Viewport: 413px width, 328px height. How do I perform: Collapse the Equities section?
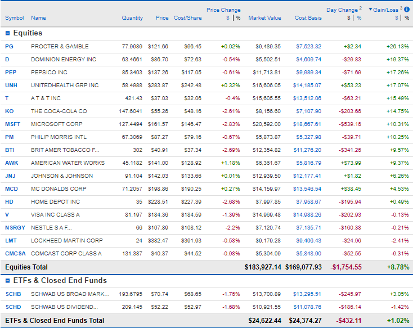(8, 33)
